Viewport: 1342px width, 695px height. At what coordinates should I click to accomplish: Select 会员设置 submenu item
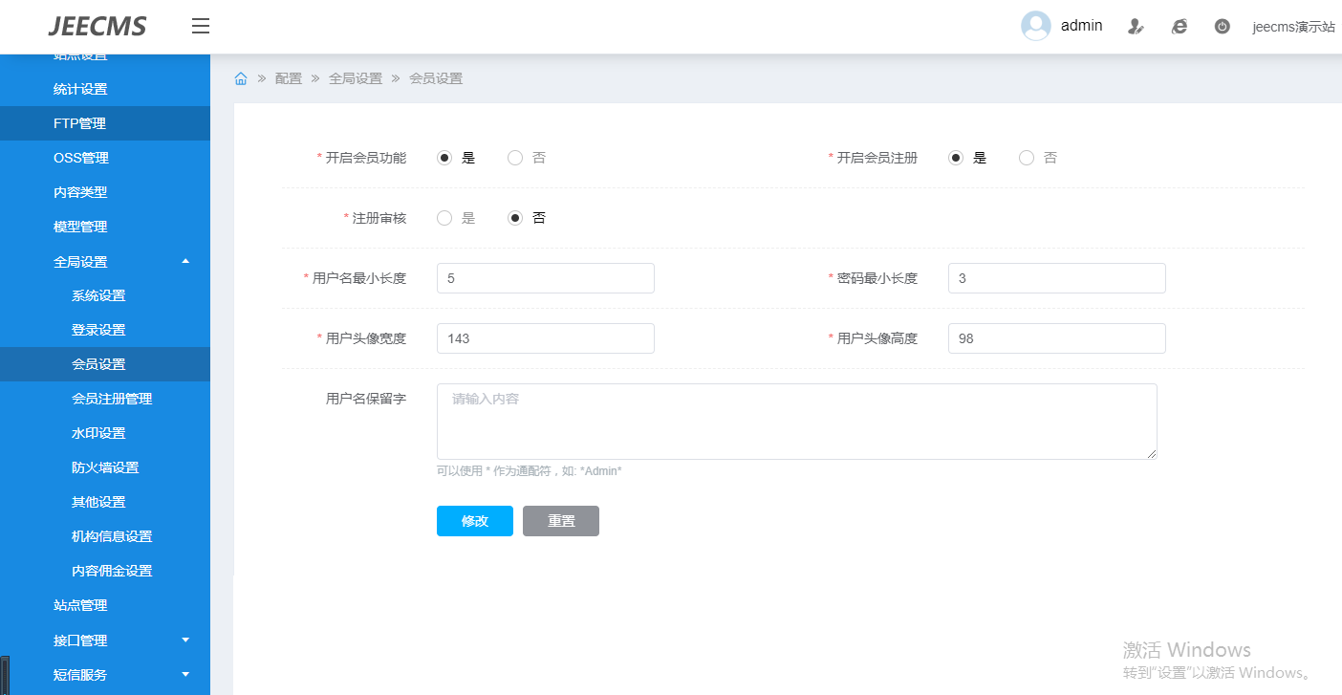[x=105, y=364]
